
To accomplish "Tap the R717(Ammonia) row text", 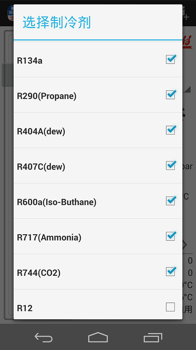I will tap(49, 237).
